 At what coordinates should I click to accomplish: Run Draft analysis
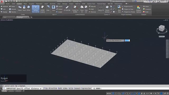click(145, 12)
